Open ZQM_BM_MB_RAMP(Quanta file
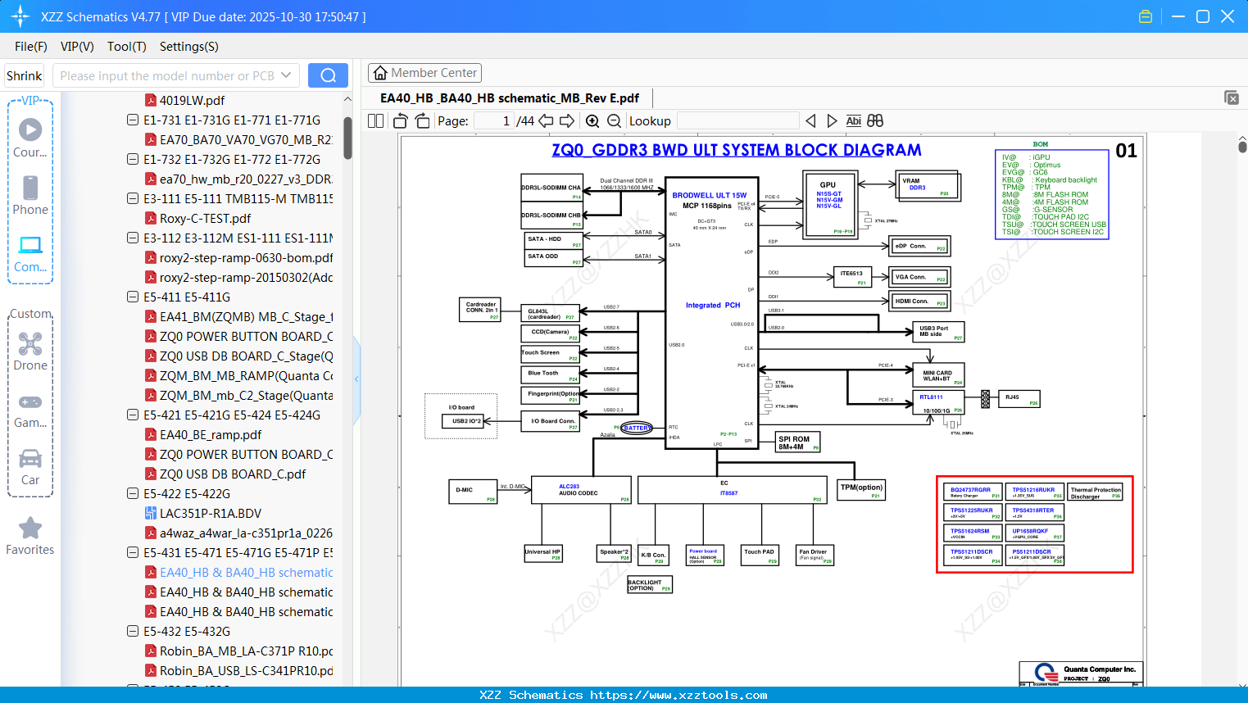This screenshot has height=703, width=1248. click(238, 376)
